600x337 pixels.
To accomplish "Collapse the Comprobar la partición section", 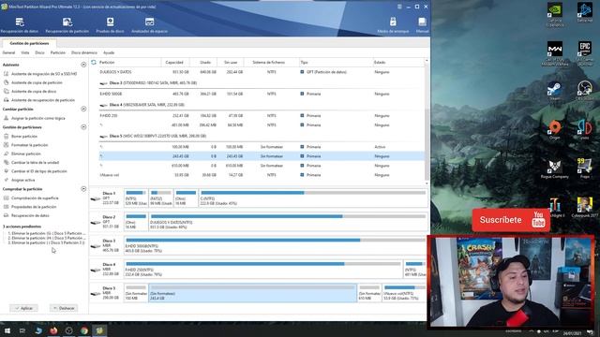I will (x=83, y=189).
